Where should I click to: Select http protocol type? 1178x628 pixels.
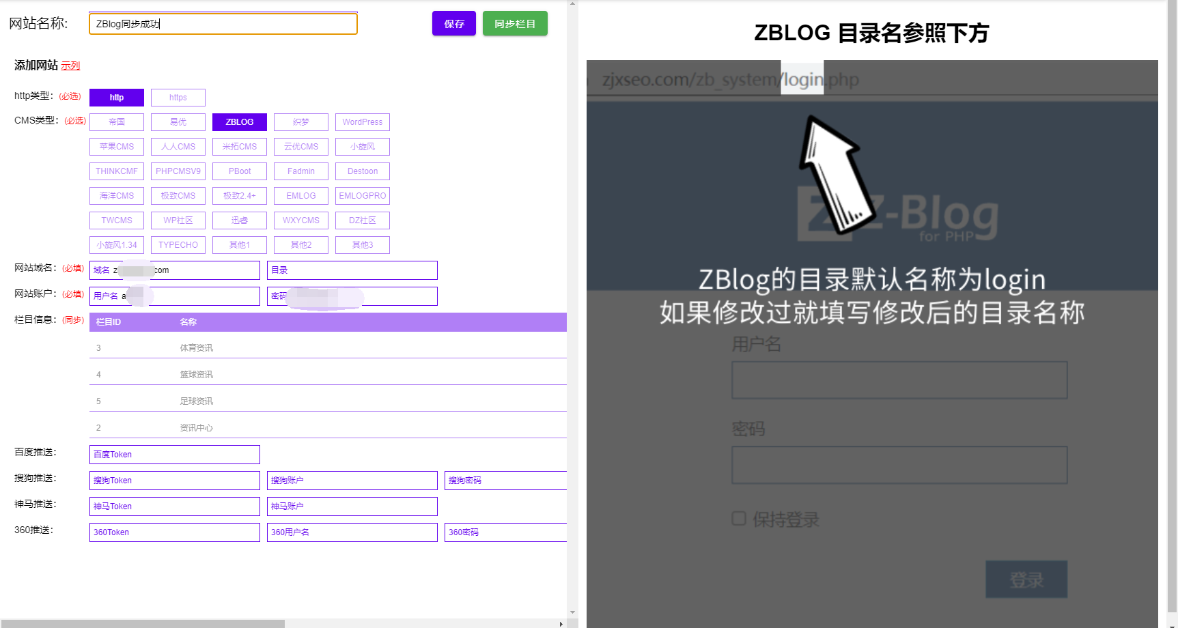(117, 98)
